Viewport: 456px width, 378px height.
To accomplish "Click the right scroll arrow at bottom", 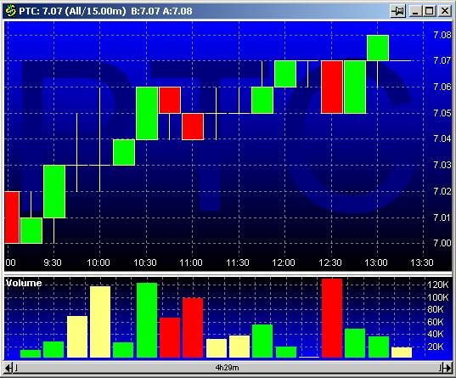I will click(447, 368).
